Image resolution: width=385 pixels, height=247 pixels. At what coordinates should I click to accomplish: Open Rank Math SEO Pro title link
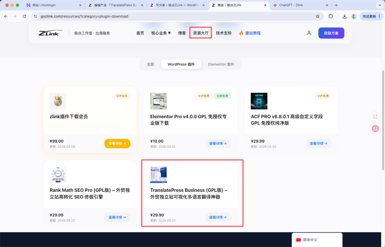tap(89, 194)
